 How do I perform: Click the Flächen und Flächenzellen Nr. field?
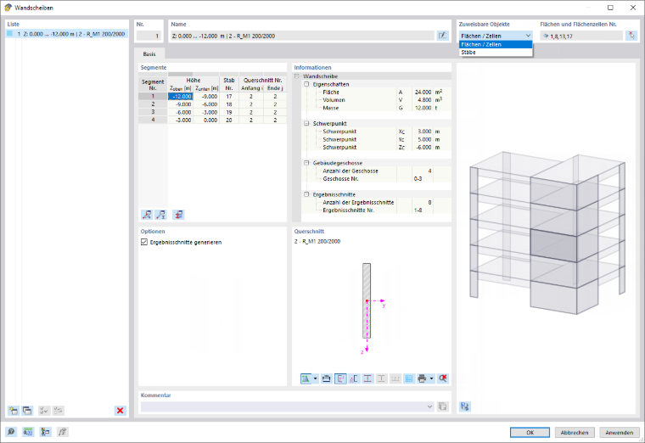581,36
